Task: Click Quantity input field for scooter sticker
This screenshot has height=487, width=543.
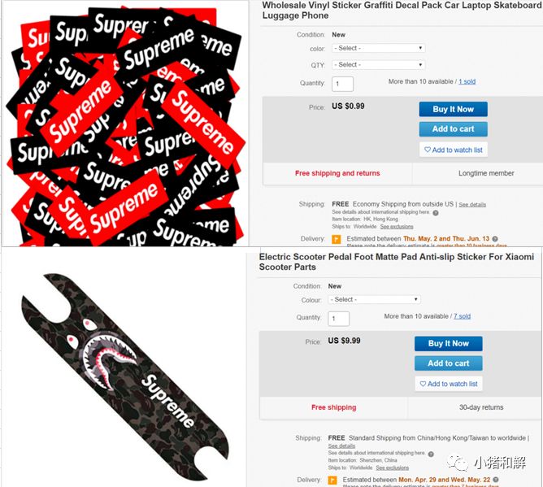Action: tap(338, 319)
